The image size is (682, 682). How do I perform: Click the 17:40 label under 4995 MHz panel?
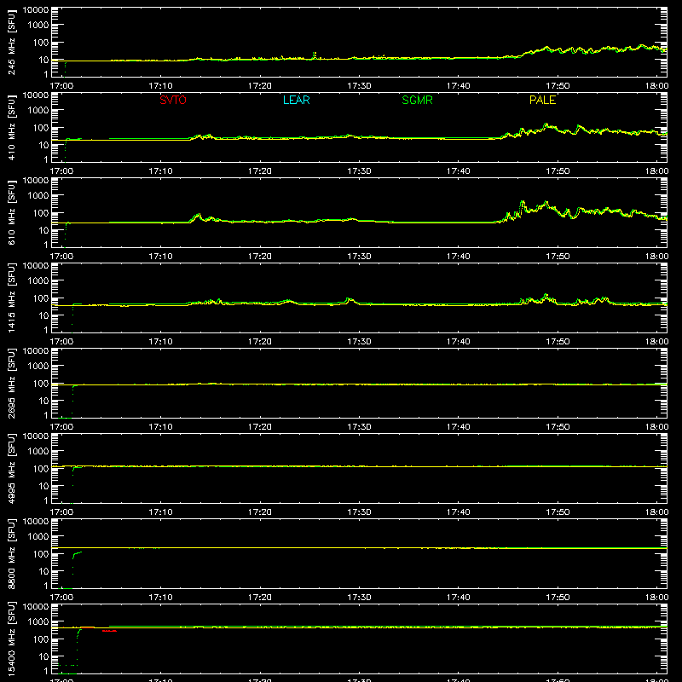point(459,512)
